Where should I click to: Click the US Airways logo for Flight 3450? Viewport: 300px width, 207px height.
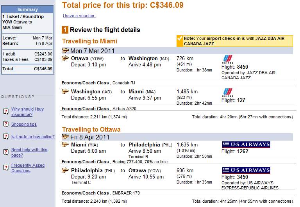click(x=246, y=170)
